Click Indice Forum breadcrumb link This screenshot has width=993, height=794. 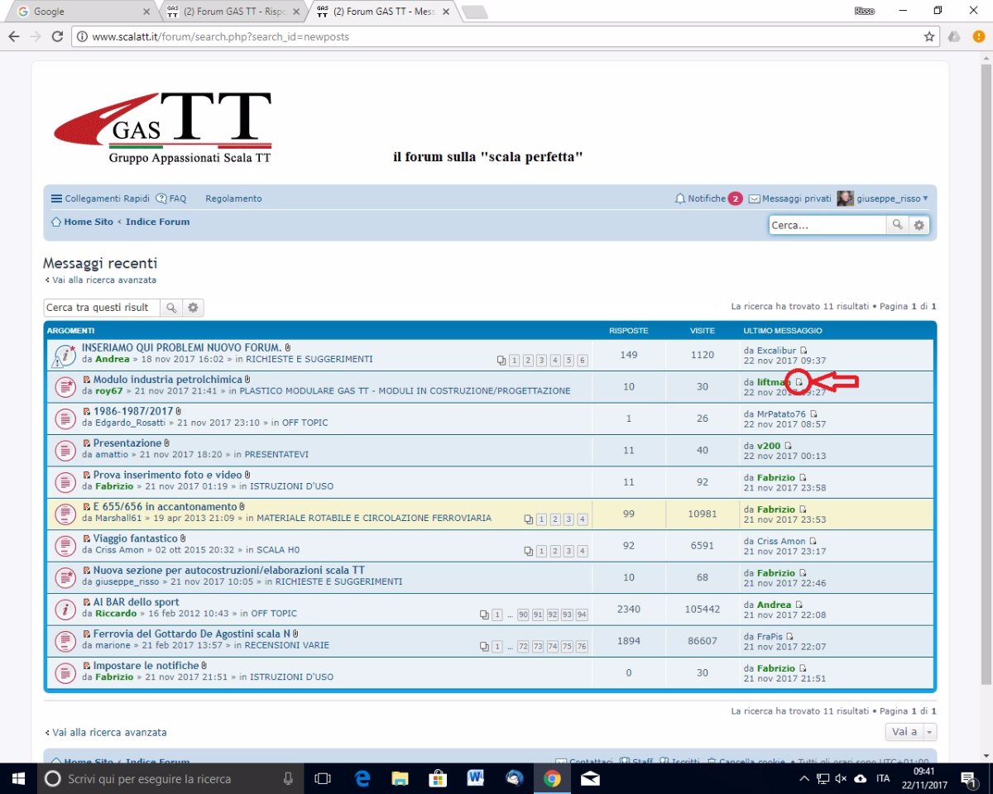click(x=157, y=222)
